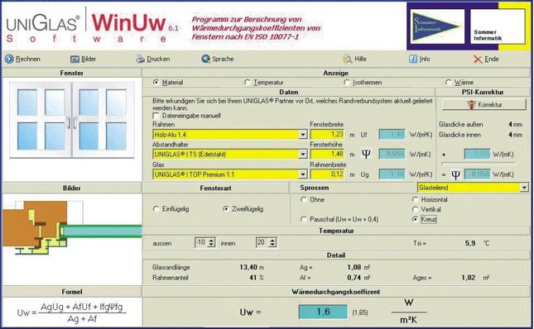Increase the innen temperature spinner
Screen dimensions: 534x329
tap(272, 241)
